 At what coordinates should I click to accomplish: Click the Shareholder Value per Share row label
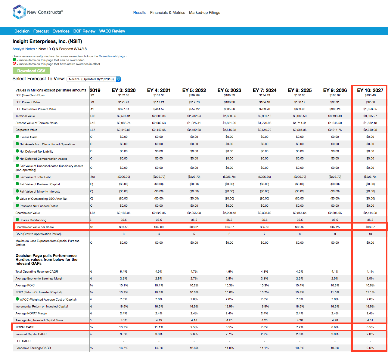35,227
